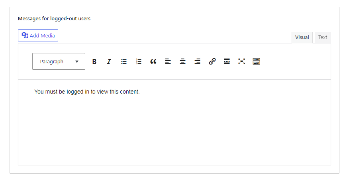Align text left
This screenshot has height=182, width=347.
(x=168, y=61)
